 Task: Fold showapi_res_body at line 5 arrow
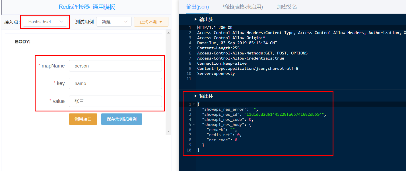(194, 124)
